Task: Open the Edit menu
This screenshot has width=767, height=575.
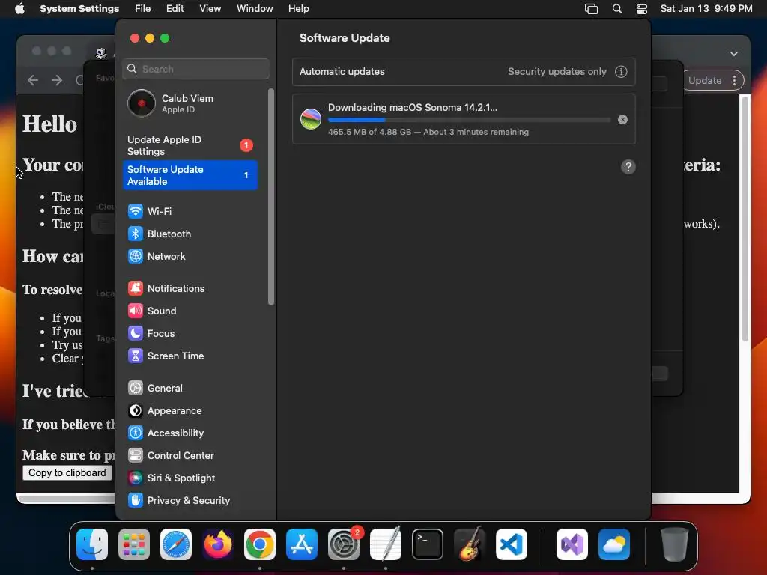Action: [x=175, y=9]
